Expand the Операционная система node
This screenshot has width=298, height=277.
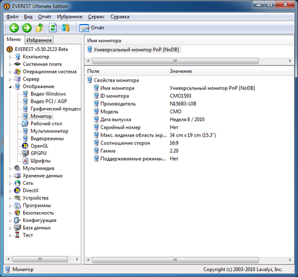(x=10, y=72)
